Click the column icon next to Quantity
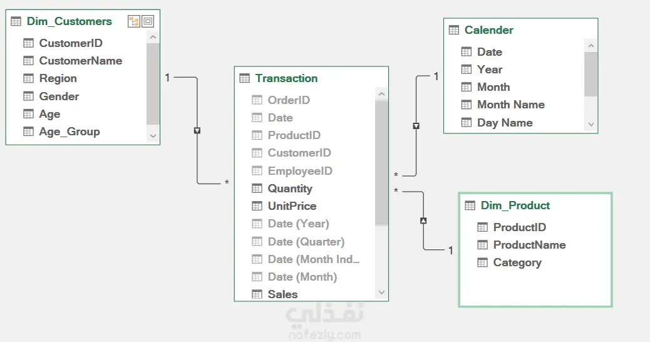 (x=257, y=189)
